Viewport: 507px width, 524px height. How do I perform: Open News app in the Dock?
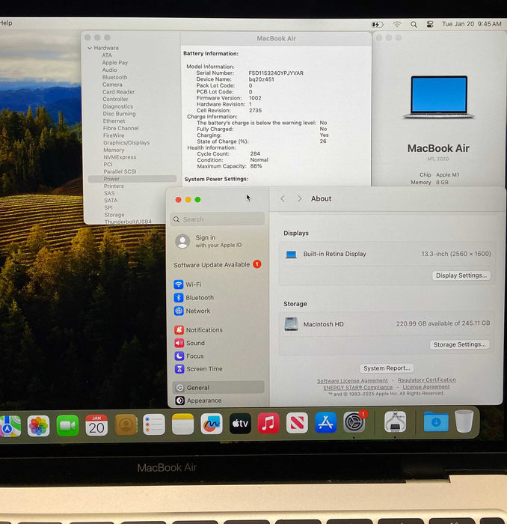[x=297, y=423]
